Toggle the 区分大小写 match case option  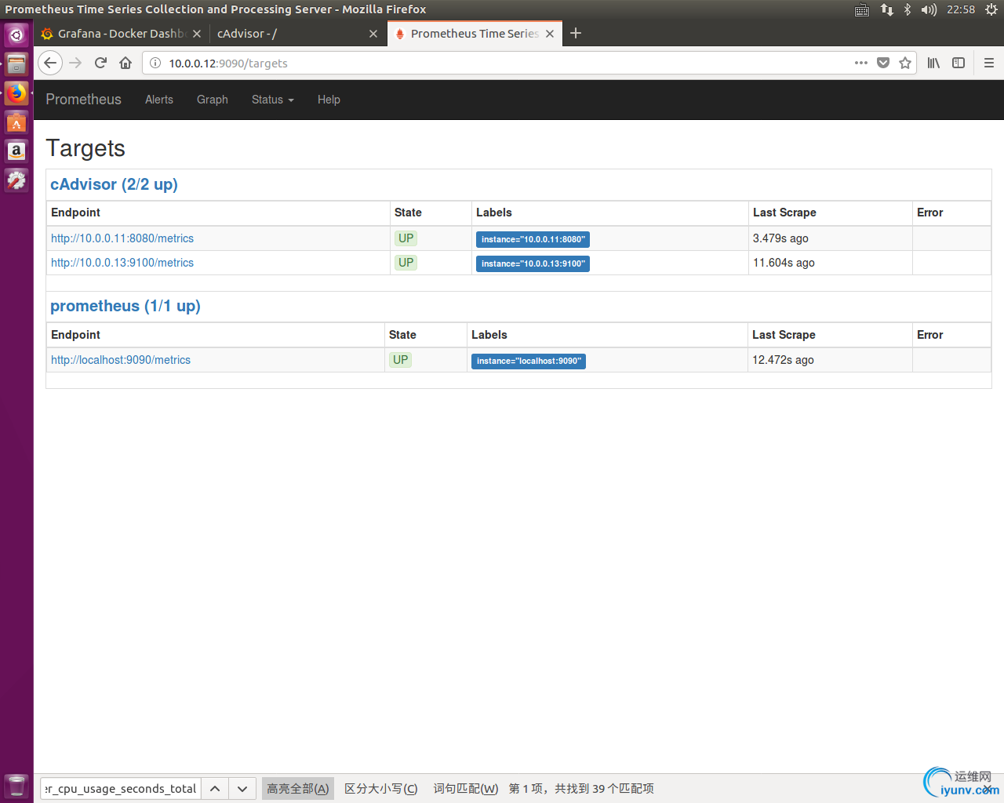(381, 789)
